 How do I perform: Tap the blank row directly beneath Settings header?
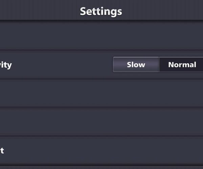click(x=101, y=36)
